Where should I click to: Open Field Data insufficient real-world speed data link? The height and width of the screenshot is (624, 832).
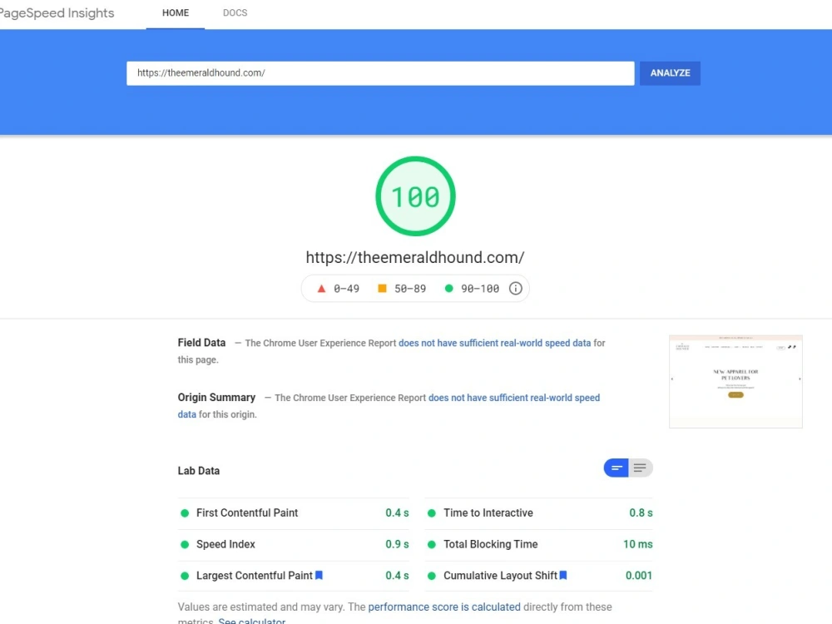pyautogui.click(x=494, y=344)
